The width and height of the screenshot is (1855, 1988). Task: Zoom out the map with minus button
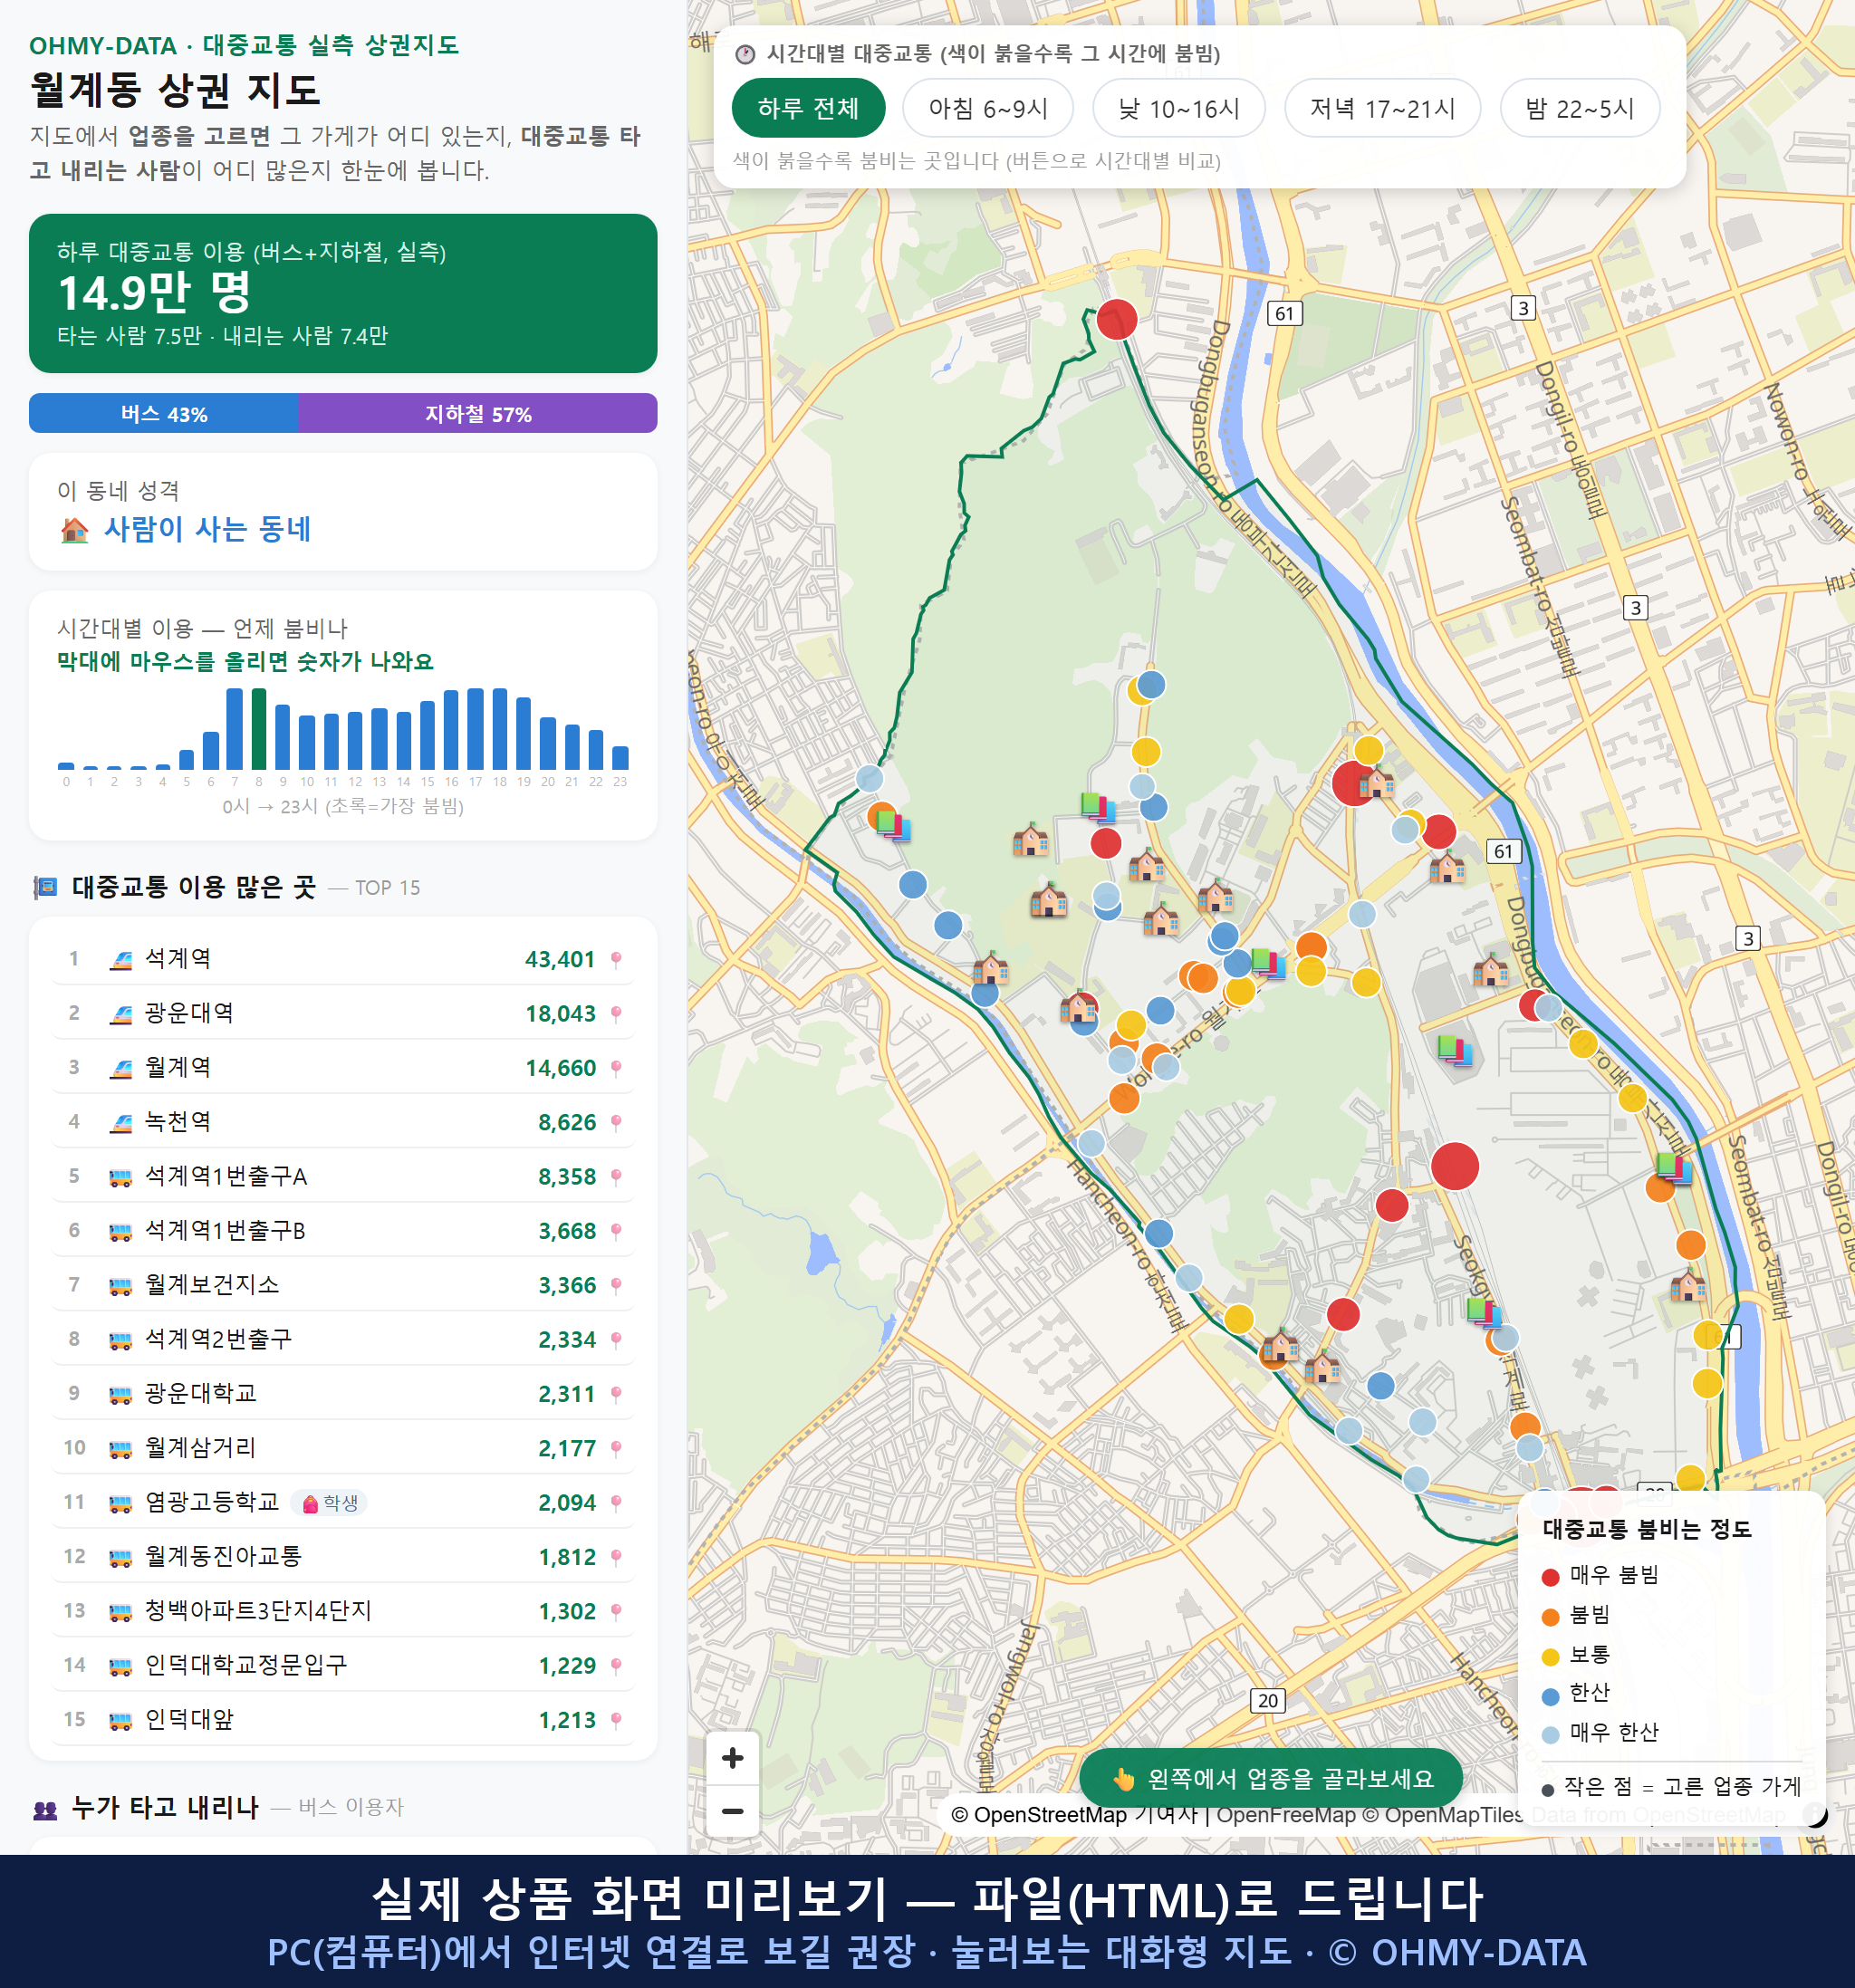pos(732,1811)
